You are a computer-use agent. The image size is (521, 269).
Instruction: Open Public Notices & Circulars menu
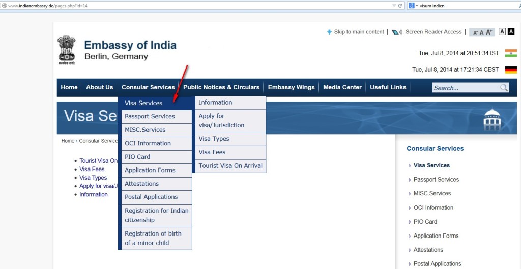coord(221,87)
